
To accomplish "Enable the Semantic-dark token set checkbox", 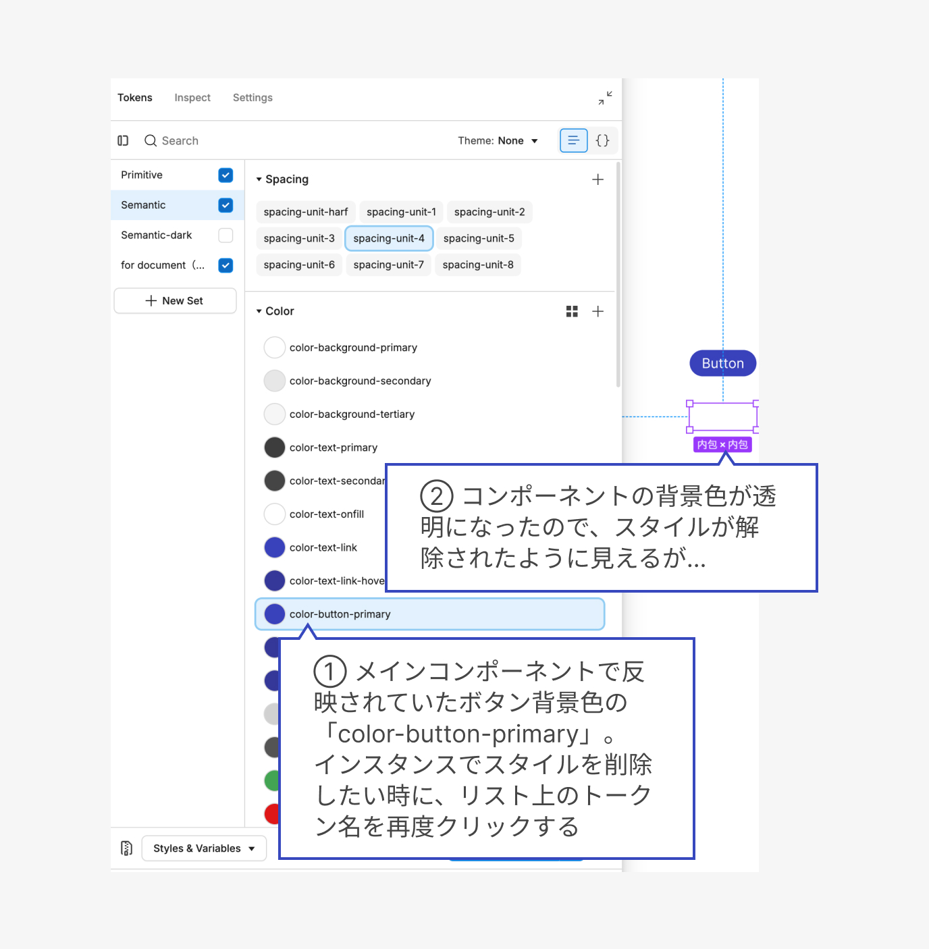I will point(225,235).
